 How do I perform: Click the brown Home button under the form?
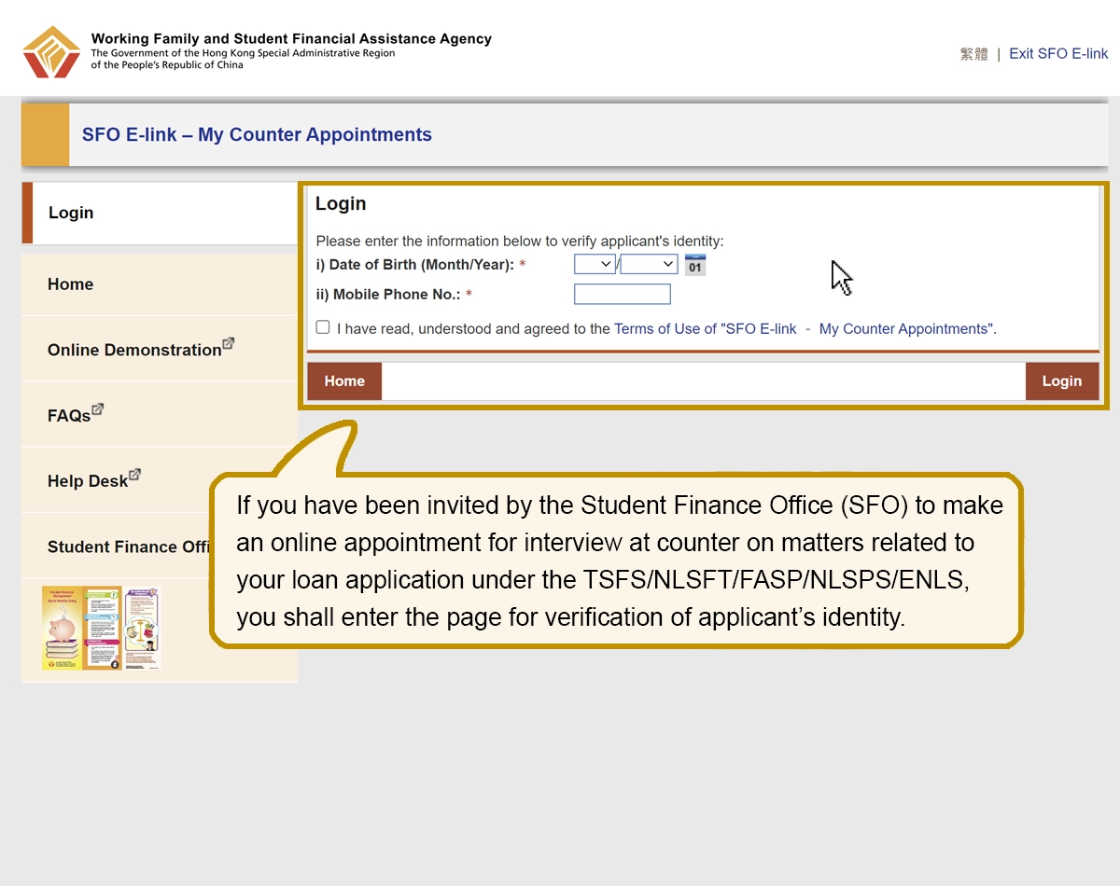344,381
